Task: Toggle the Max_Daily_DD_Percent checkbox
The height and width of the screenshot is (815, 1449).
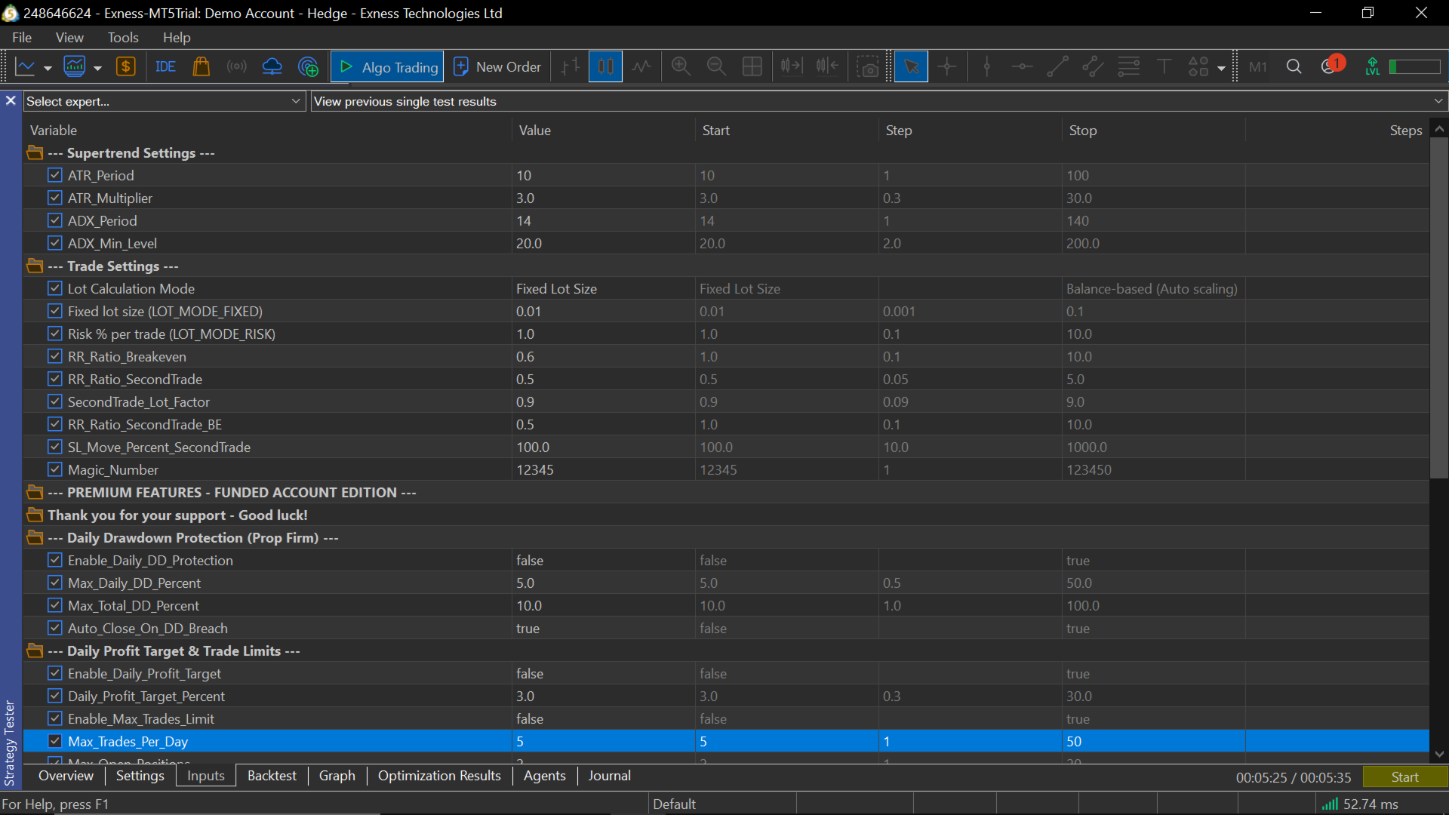Action: pyautogui.click(x=55, y=583)
